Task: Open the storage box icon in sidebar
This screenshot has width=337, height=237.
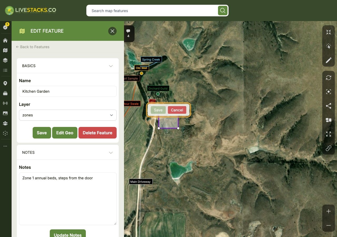Action: pyautogui.click(x=5, y=93)
